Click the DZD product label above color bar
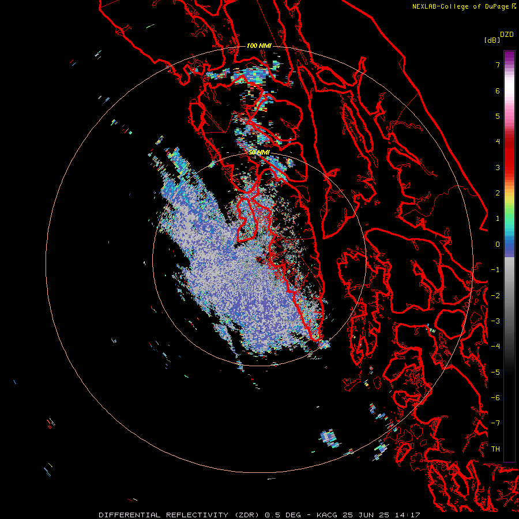The width and height of the screenshot is (519, 519). [x=507, y=35]
